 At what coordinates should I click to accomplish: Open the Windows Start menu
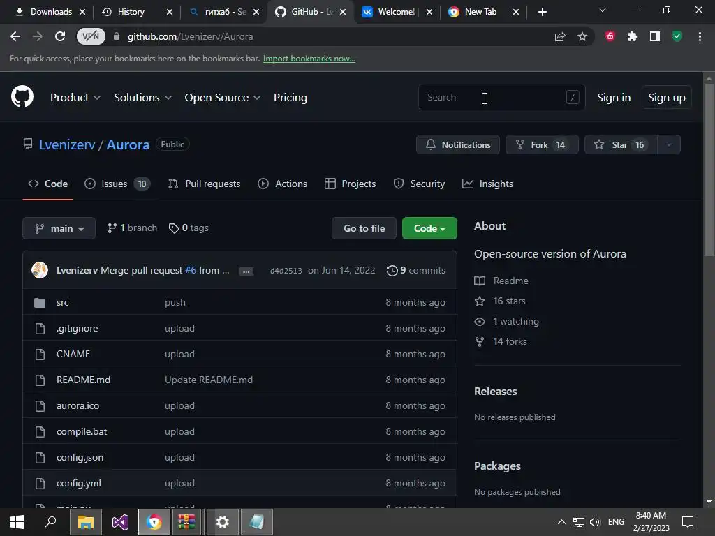(17, 522)
